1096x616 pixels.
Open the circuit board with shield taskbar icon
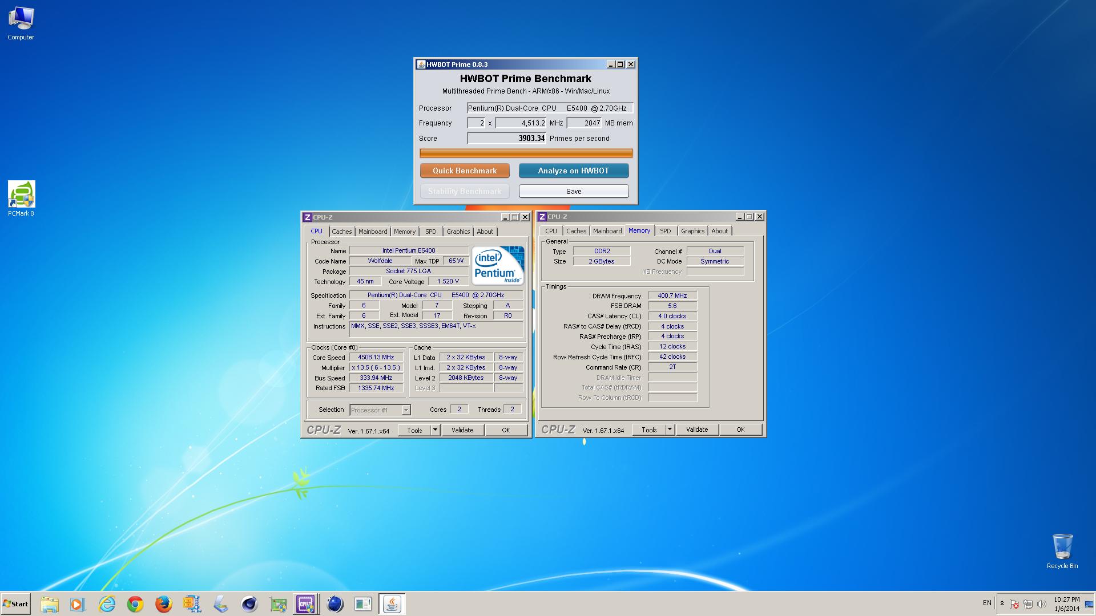(278, 604)
